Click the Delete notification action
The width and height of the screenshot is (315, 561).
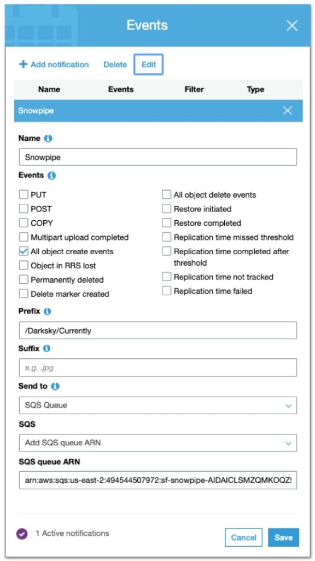click(x=115, y=64)
